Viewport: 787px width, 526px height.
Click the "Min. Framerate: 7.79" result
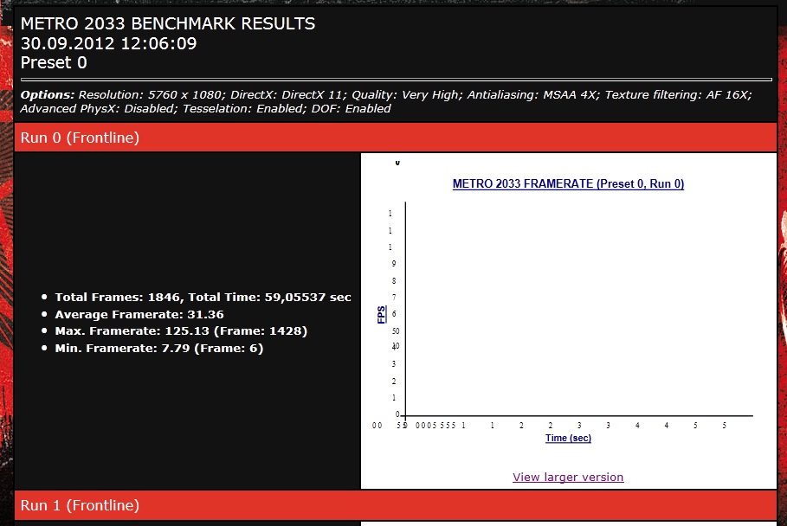pos(158,348)
